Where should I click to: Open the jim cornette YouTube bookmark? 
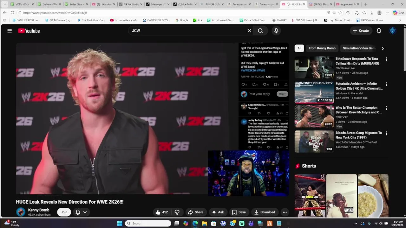coord(124,20)
